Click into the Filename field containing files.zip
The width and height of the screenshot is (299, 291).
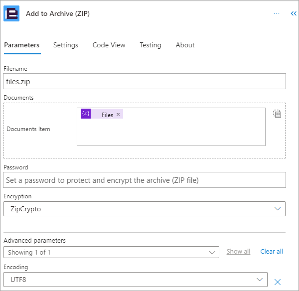145,81
